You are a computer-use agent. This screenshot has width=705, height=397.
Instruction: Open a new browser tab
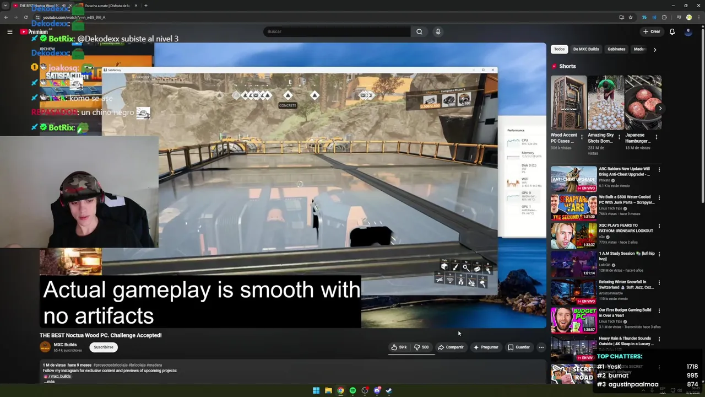pyautogui.click(x=145, y=6)
